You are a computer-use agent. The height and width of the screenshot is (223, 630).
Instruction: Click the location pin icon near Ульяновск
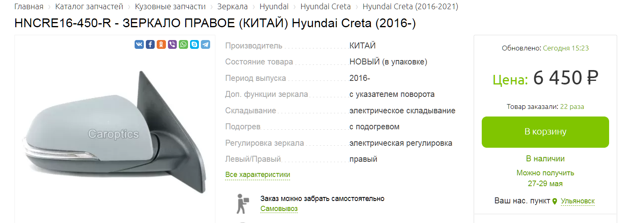[x=555, y=201]
